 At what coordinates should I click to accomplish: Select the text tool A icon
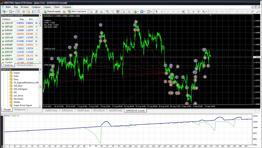click(x=193, y=12)
